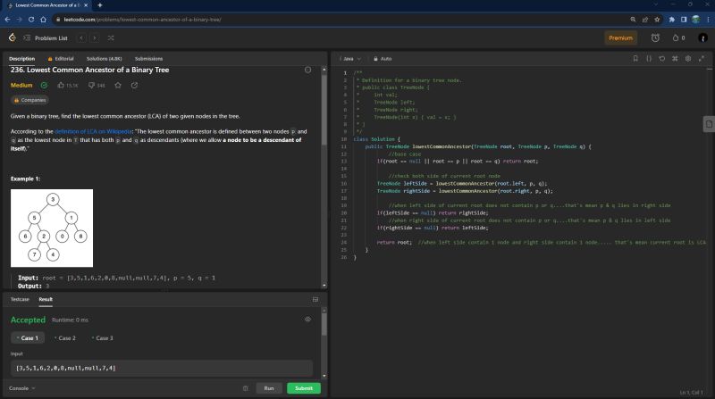Click the LeetCode logo icon

(x=12, y=37)
